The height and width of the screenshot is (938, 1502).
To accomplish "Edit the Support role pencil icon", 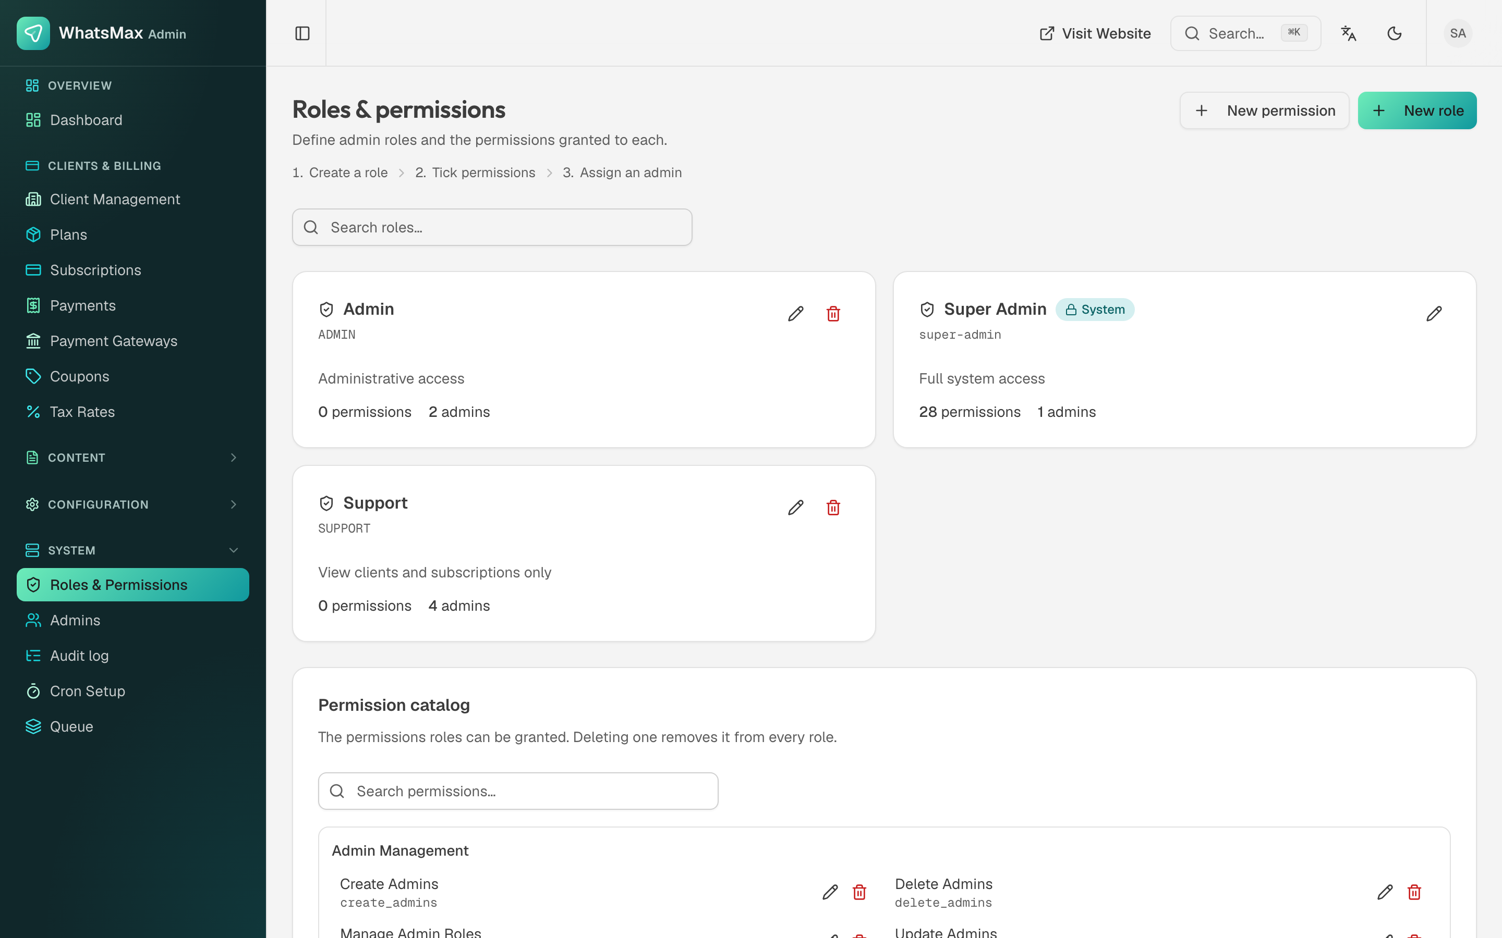I will pyautogui.click(x=796, y=508).
